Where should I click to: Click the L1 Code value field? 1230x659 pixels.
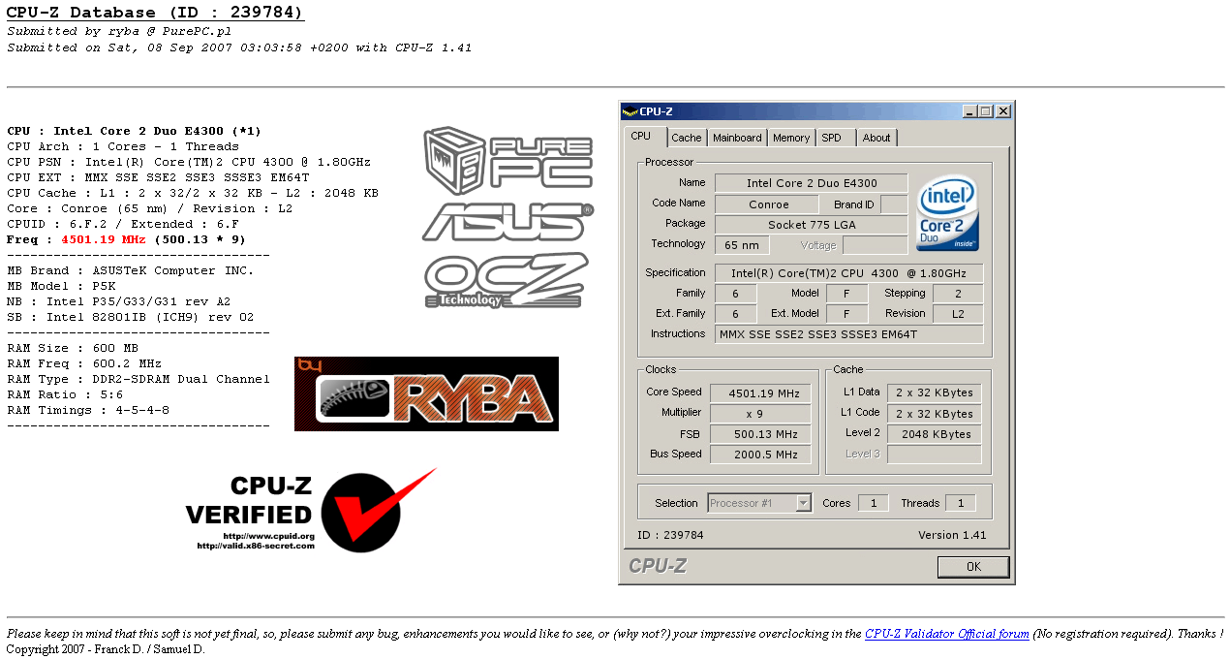click(935, 414)
